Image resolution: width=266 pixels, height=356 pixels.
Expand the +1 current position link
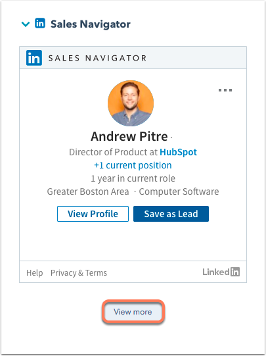pyautogui.click(x=133, y=165)
